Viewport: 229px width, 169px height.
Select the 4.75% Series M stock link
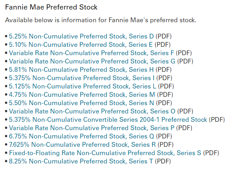tap(82, 94)
